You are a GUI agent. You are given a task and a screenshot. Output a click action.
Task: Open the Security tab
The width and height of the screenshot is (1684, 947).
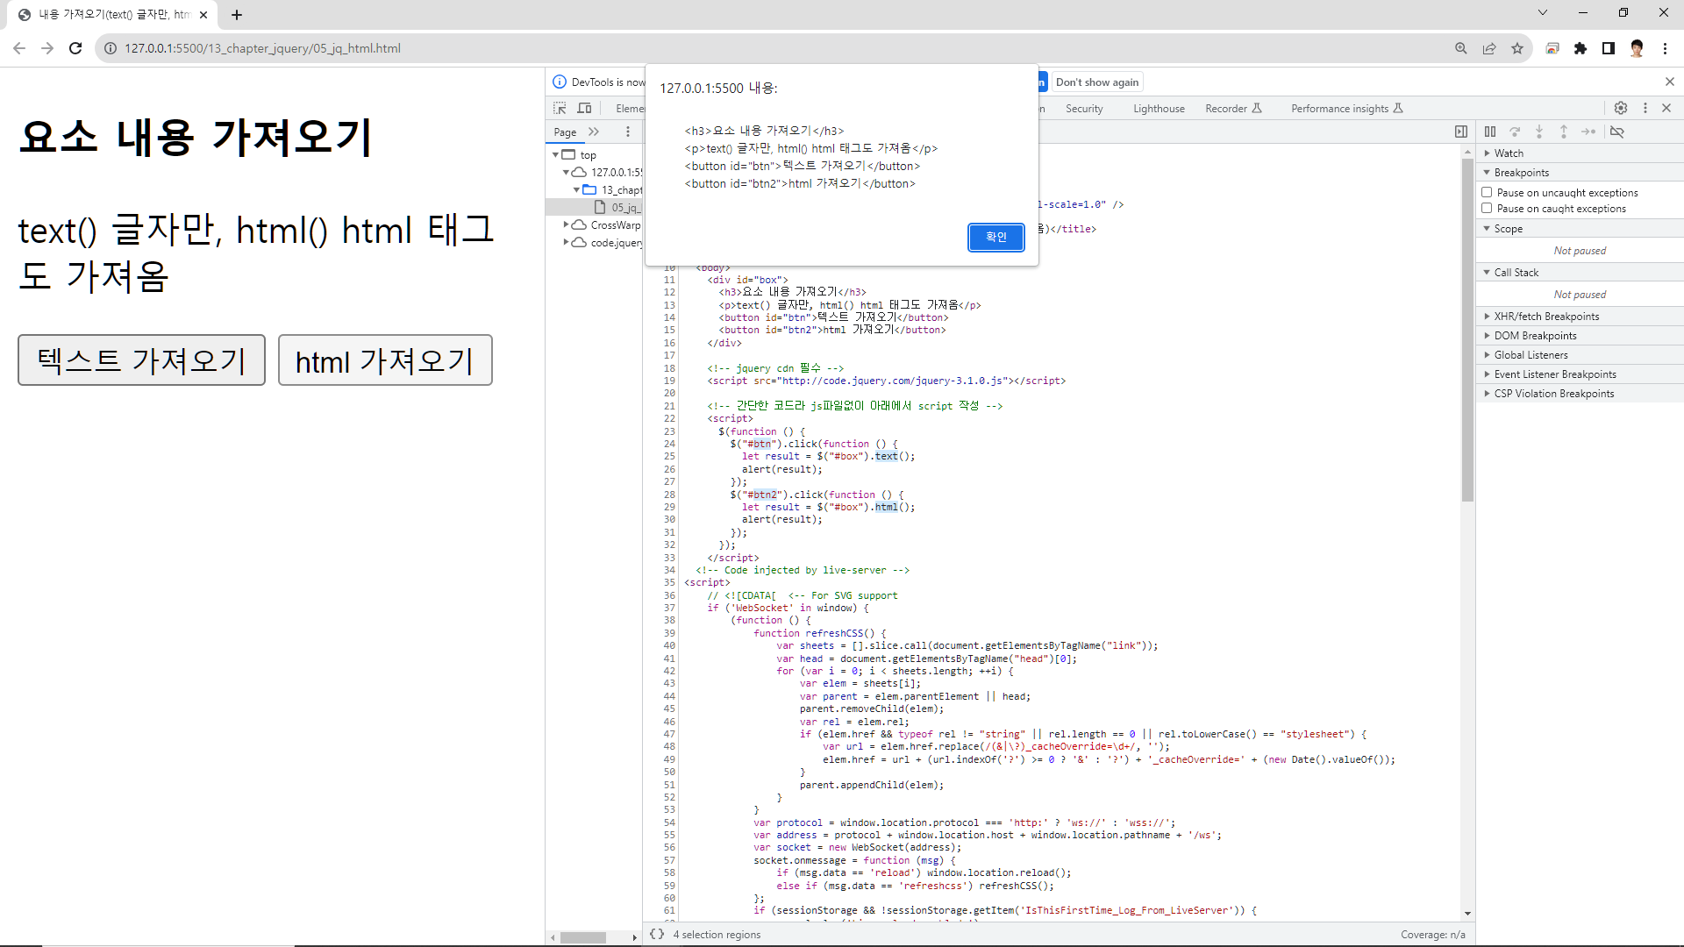tap(1084, 109)
